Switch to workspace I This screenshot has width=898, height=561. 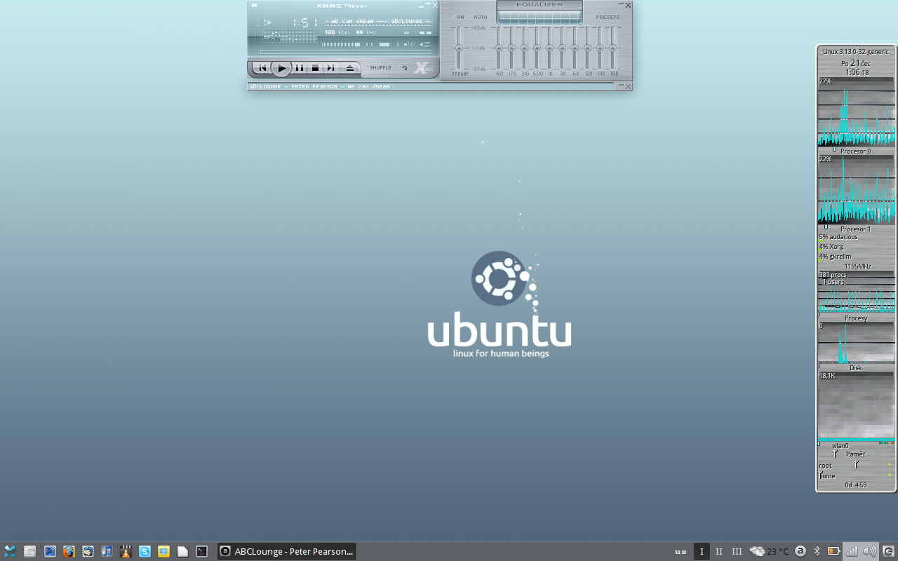point(702,551)
